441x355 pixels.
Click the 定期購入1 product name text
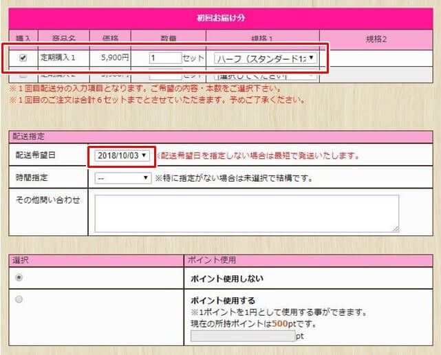58,58
